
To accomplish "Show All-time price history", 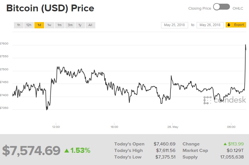I will 90,25.
